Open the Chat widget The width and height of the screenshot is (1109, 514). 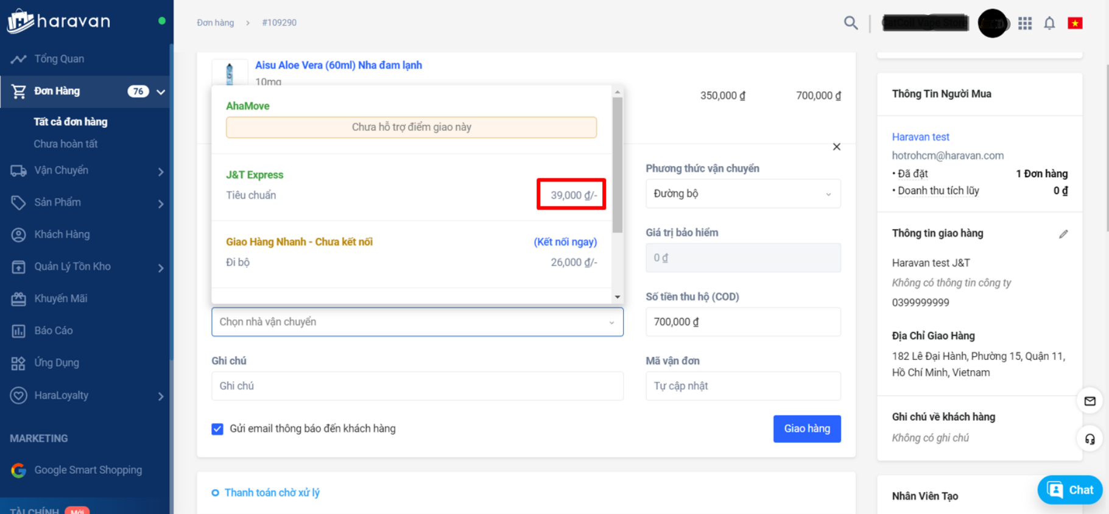1070,490
